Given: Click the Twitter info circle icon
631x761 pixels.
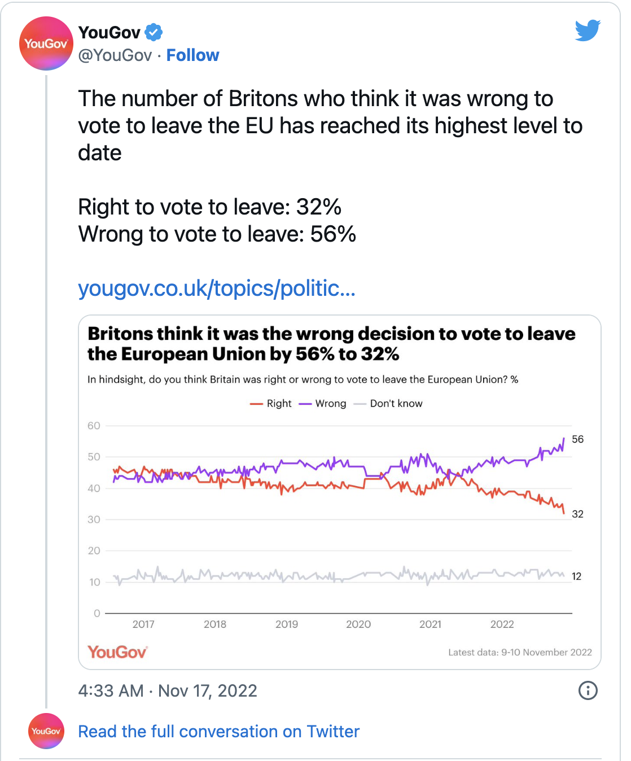Looking at the screenshot, I should 588,690.
